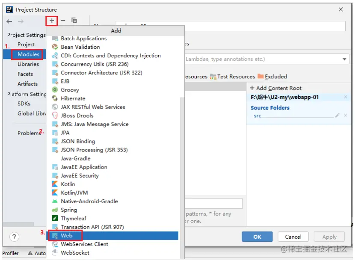This screenshot has width=355, height=261.
Task: Mark as Test Resources icon
Action: [213, 77]
